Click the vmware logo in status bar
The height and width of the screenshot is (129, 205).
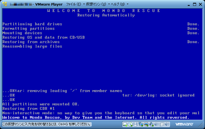[x=184, y=124]
